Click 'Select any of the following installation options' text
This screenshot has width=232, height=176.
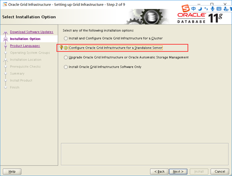tap(98, 31)
